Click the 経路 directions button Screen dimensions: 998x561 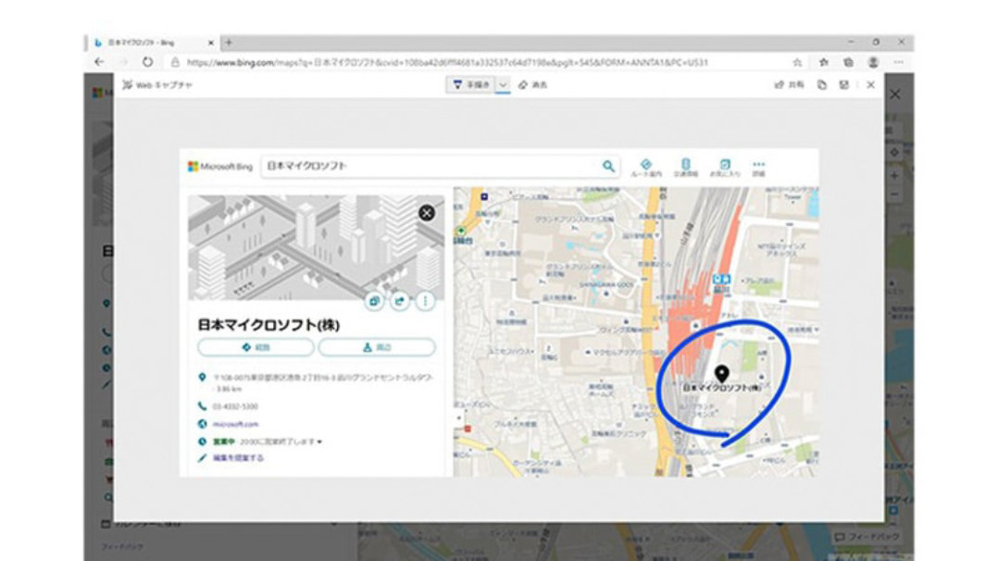tap(256, 348)
